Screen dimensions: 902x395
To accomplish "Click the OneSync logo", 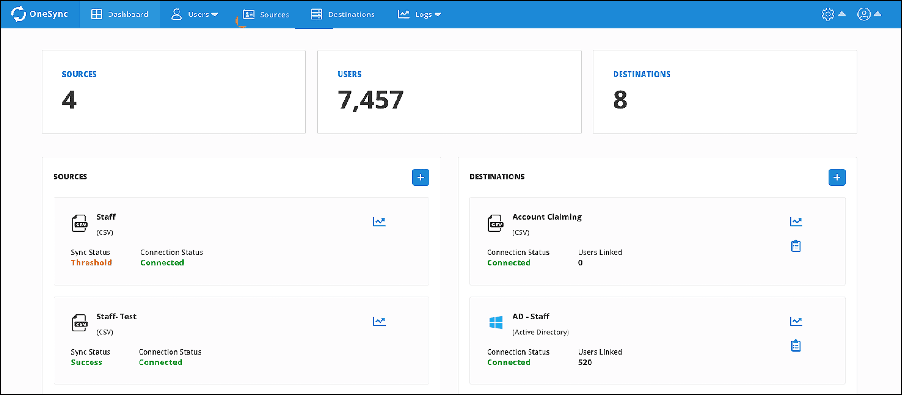I will tap(39, 14).
